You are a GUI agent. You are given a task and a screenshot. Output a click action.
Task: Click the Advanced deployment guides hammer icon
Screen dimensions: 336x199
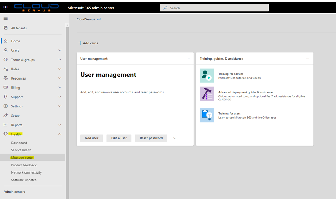[x=206, y=94]
